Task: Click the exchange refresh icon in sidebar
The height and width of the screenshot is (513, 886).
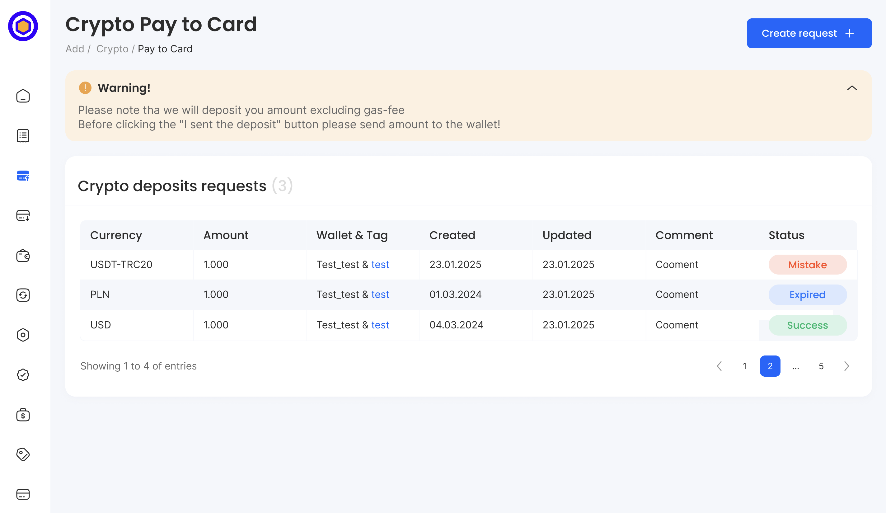Action: tap(23, 295)
